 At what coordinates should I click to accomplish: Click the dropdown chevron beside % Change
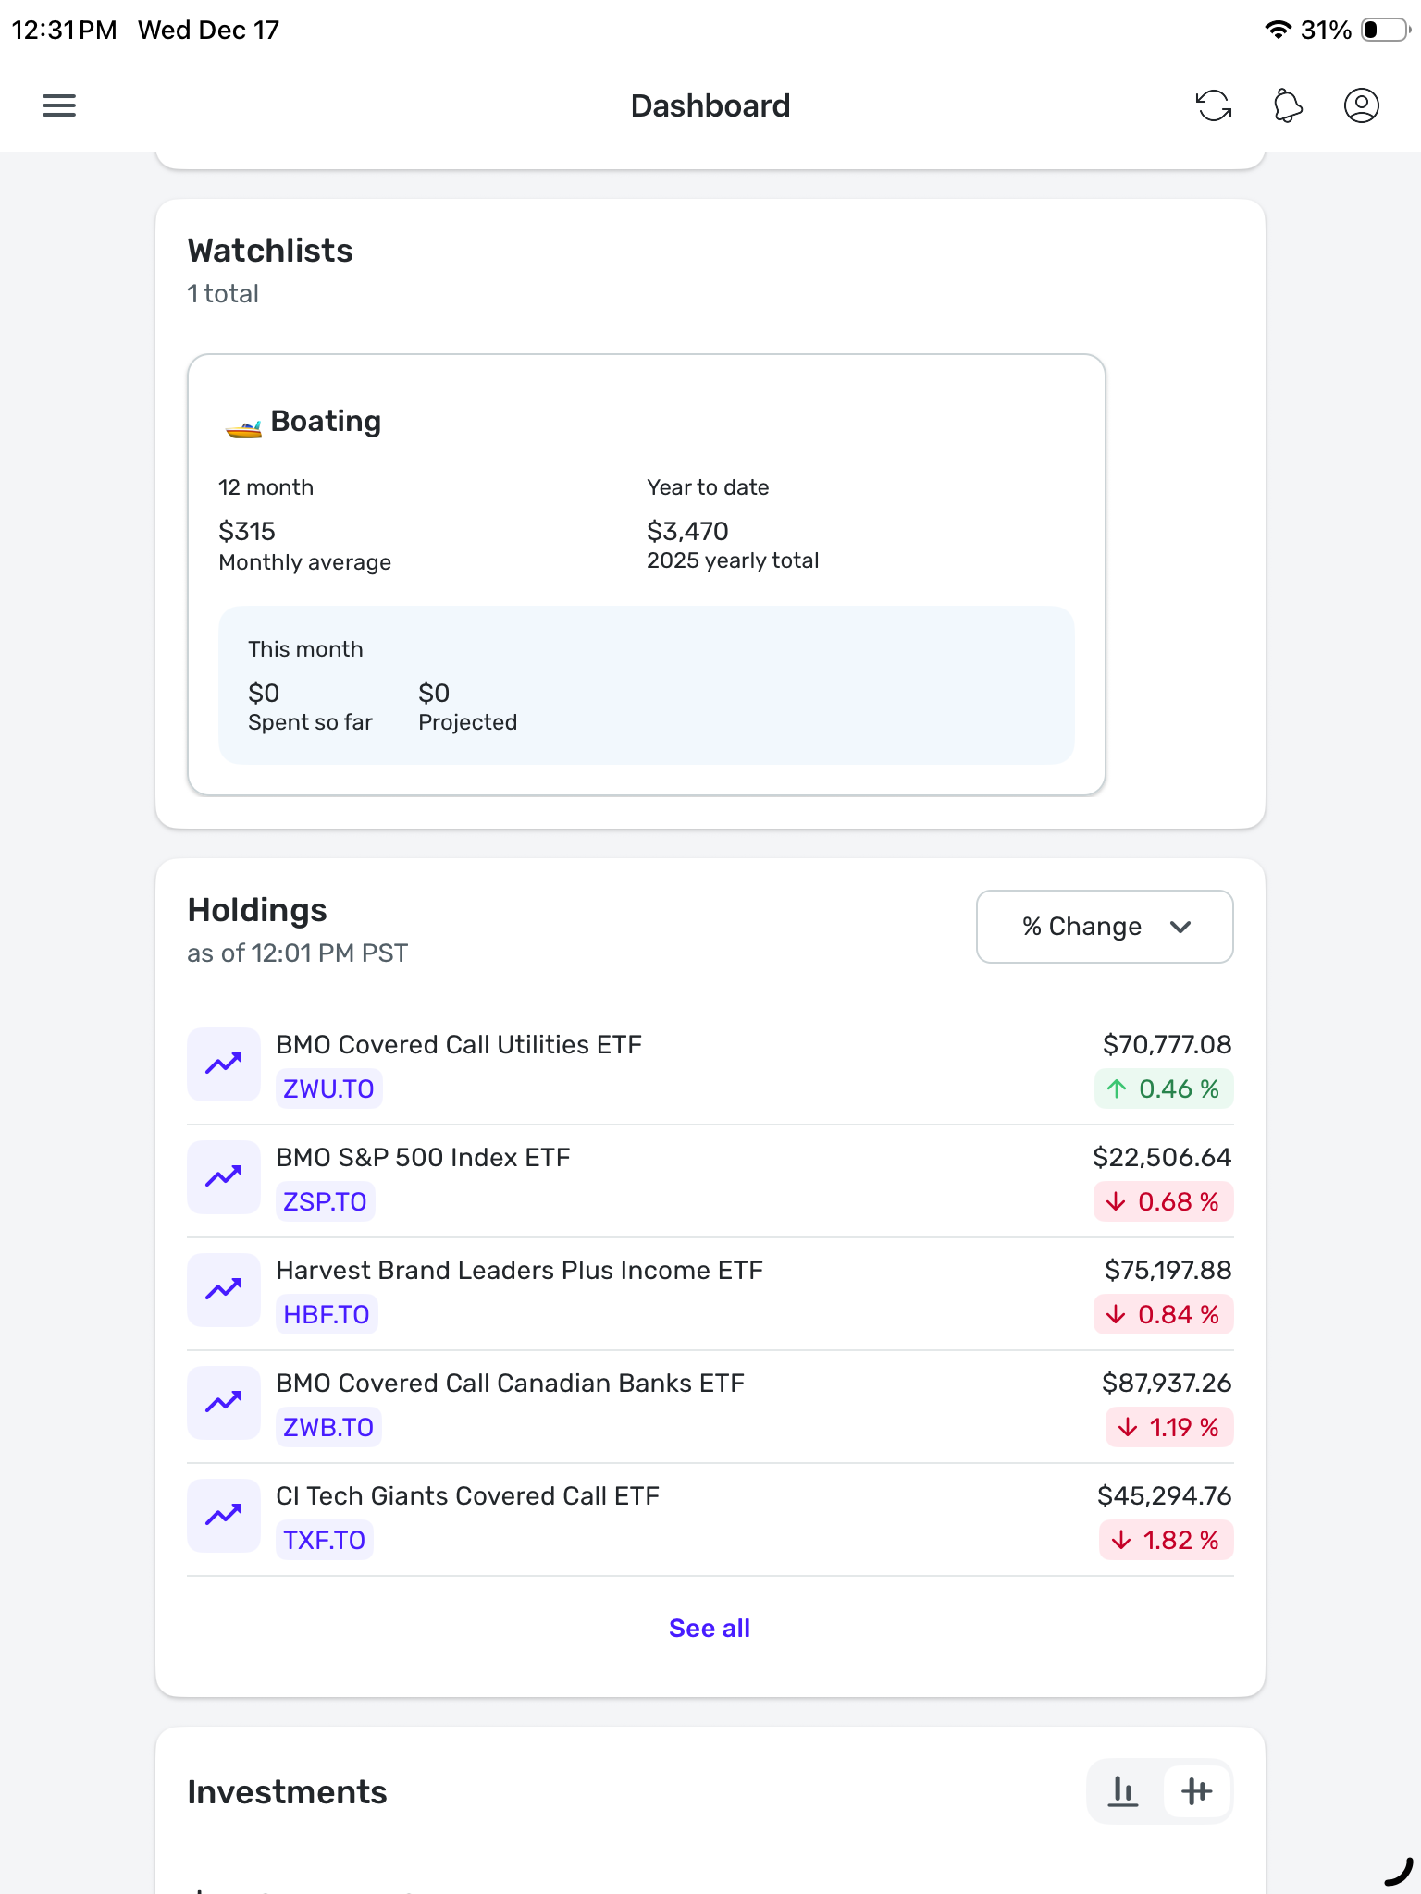(1180, 927)
